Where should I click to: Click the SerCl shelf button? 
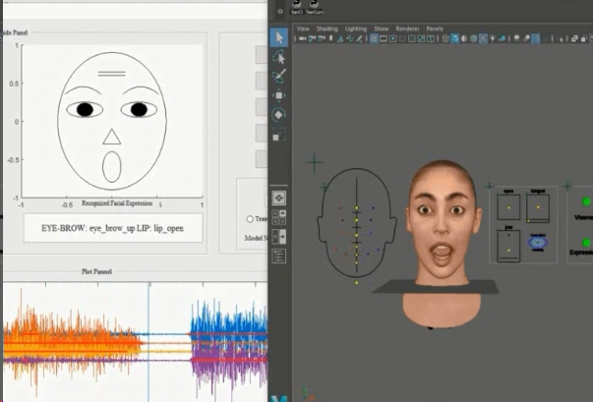[x=297, y=7]
